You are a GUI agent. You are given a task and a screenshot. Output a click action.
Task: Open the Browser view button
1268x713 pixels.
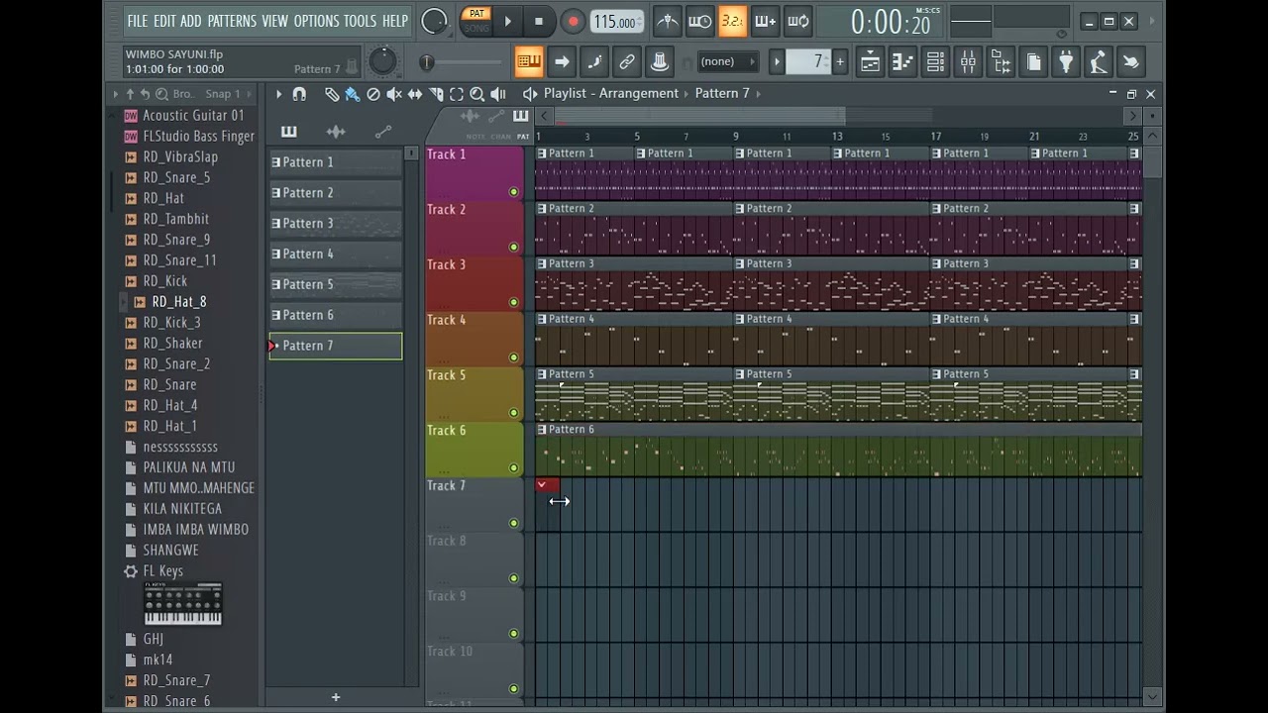(x=1001, y=62)
